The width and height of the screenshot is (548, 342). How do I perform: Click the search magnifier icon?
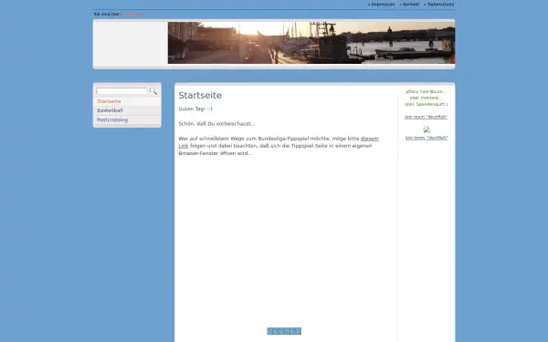pyautogui.click(x=153, y=91)
